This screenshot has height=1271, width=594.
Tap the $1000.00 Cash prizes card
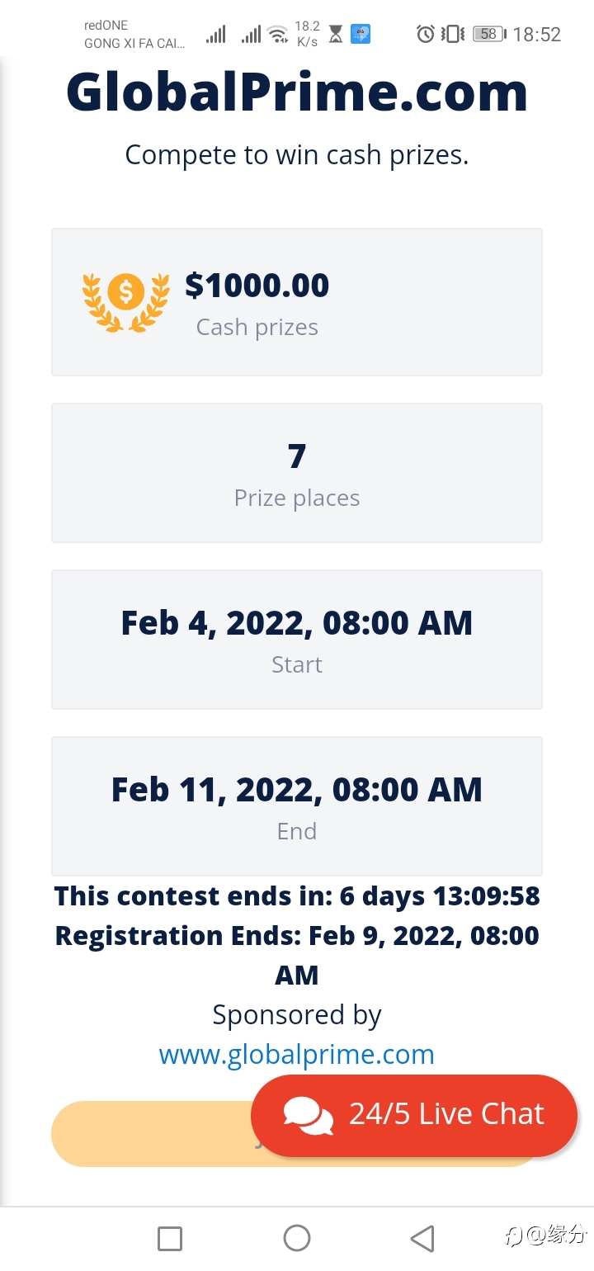click(297, 302)
